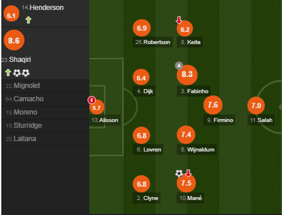Image resolution: width=282 pixels, height=215 pixels.
Task: Open the Dijk player label
Action: click(x=145, y=92)
